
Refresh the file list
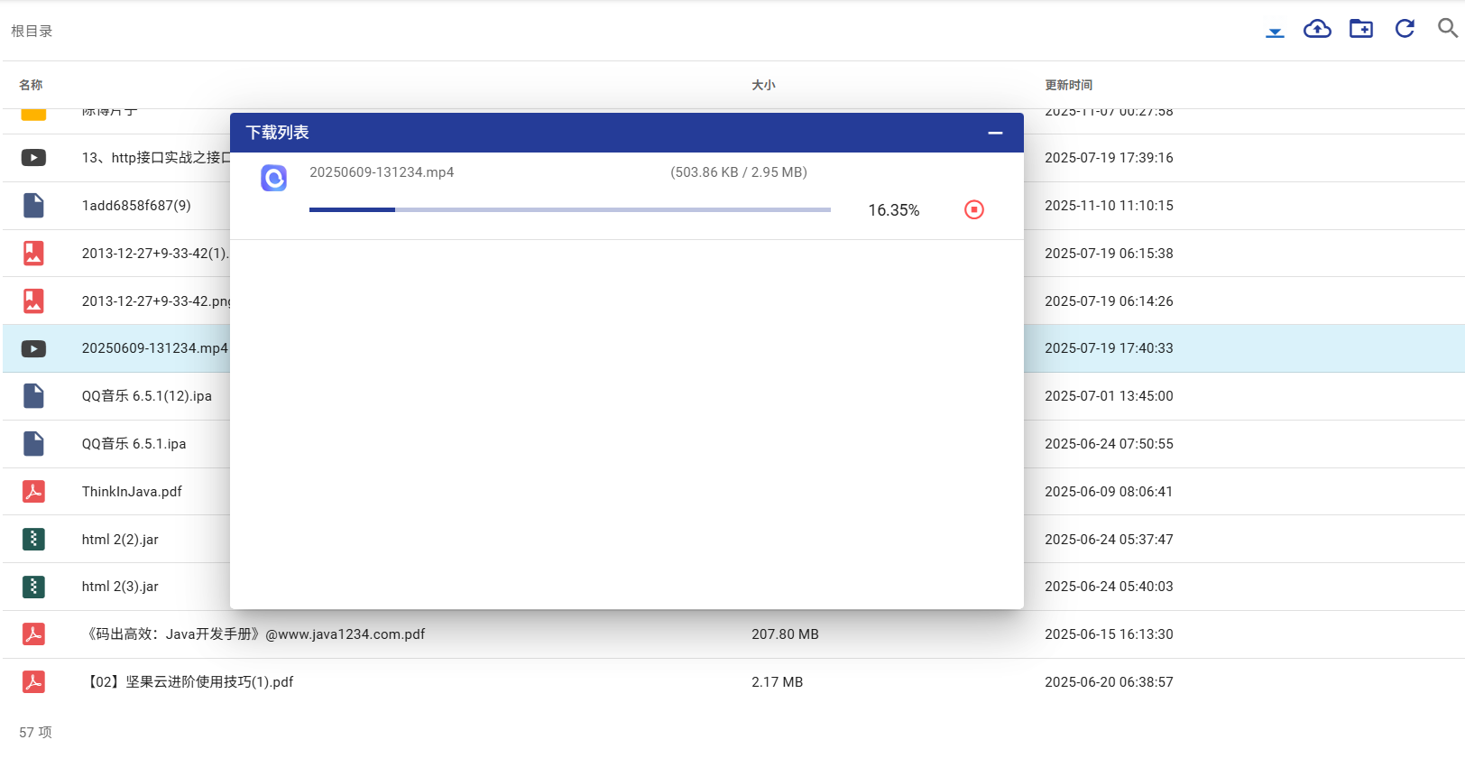click(1404, 30)
